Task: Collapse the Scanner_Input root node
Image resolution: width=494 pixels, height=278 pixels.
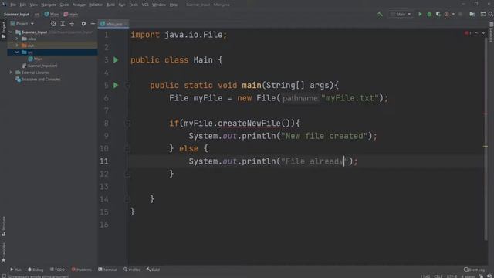Action: [11, 32]
